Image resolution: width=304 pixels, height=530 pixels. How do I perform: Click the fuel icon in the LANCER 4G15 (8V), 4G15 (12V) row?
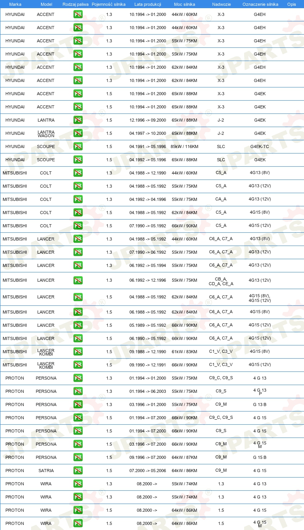[x=78, y=297]
